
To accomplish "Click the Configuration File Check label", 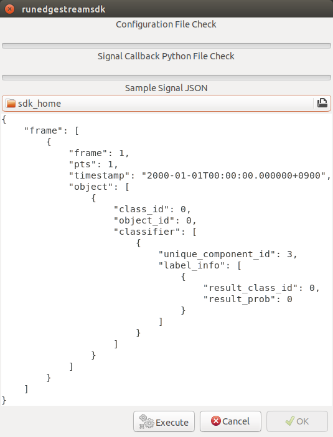I will click(x=166, y=24).
